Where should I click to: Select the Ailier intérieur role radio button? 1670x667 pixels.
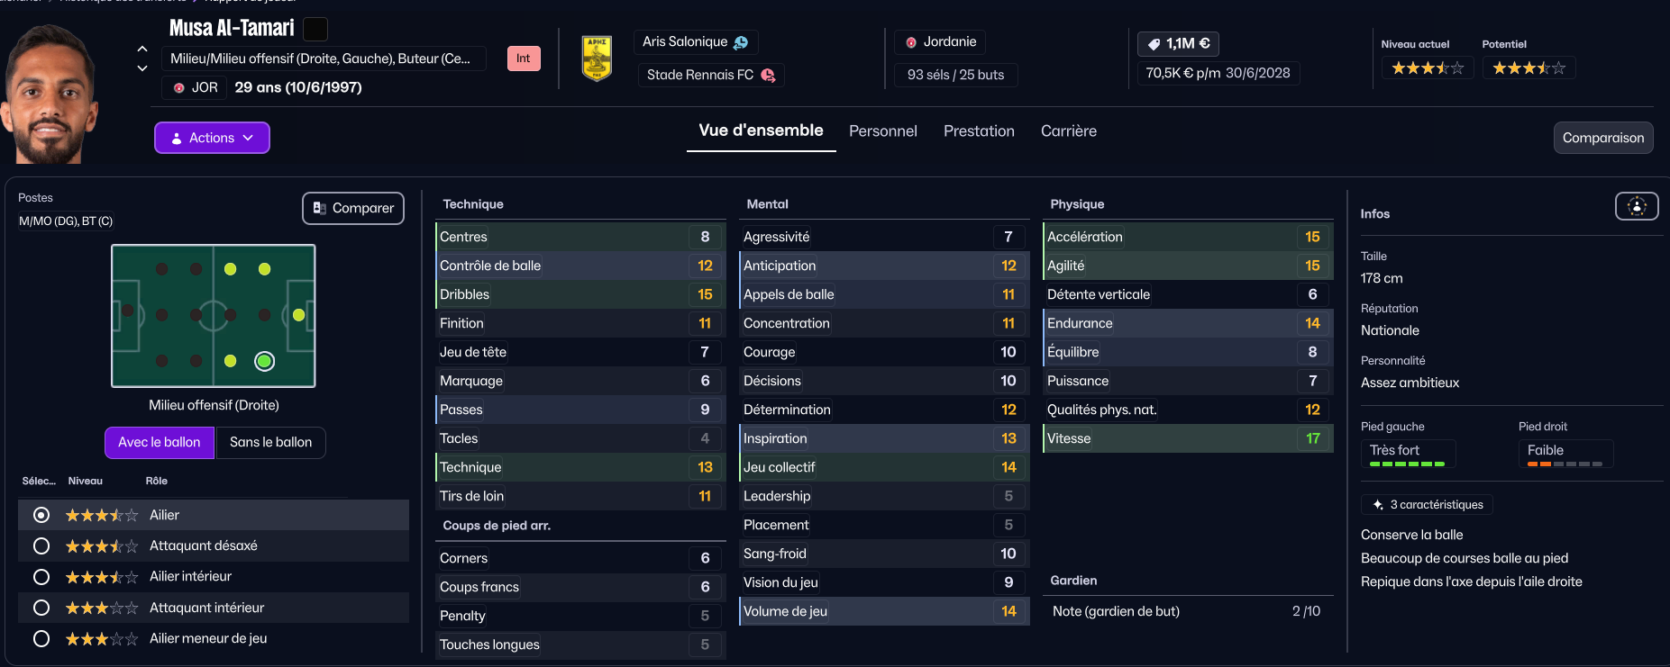coord(41,576)
